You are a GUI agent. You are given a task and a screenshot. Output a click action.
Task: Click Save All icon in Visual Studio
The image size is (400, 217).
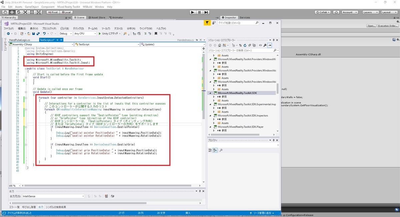(x=38, y=33)
